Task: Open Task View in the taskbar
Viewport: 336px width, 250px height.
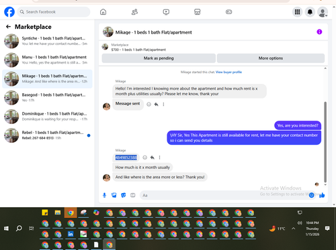Action: (32, 229)
